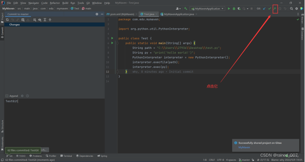Expand all in the Changes tree
Screen dimensions: 305x162
(x=45, y=20)
